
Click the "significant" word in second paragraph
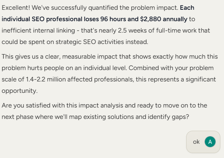point(200,79)
